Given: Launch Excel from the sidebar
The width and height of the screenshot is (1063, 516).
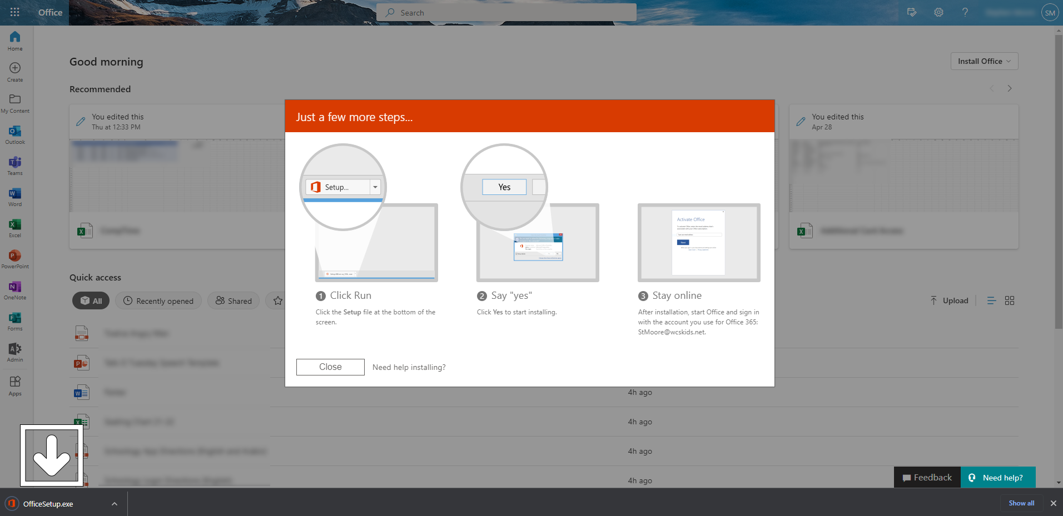Looking at the screenshot, I should pos(15,227).
